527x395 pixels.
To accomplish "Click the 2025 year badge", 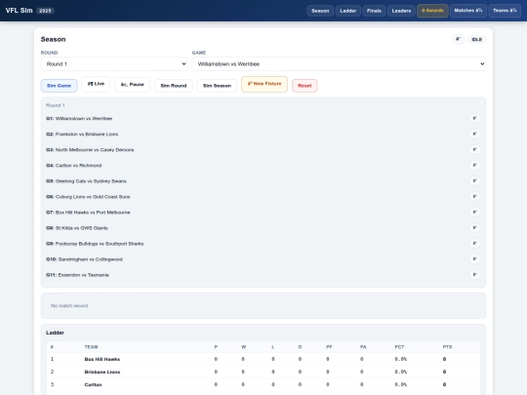I will tap(45, 11).
